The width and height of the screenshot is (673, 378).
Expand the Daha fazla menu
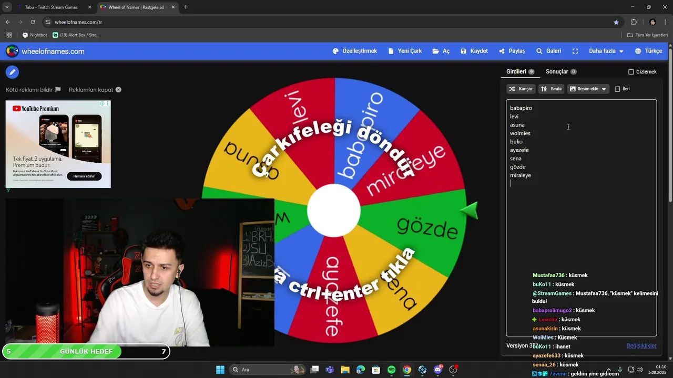(x=606, y=51)
